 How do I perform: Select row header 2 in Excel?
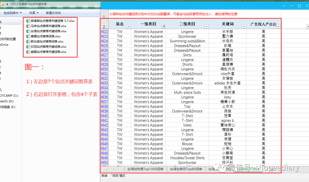(x=104, y=24)
